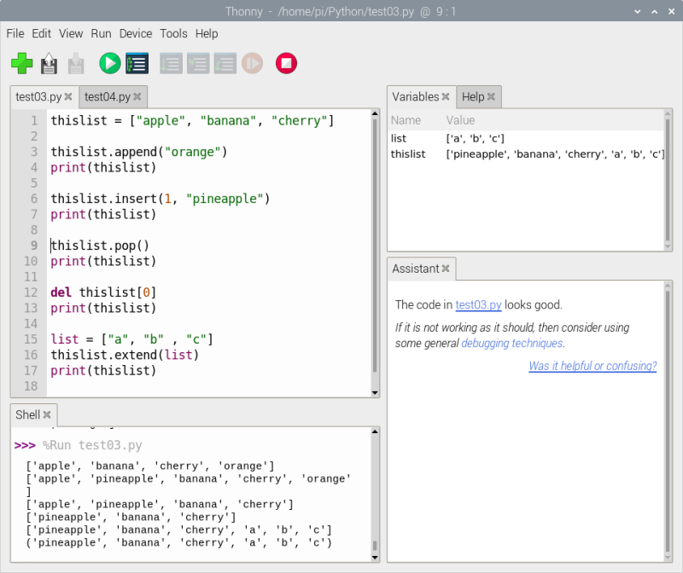Switch to the test04.py editor tab
683x573 pixels.
pos(107,96)
